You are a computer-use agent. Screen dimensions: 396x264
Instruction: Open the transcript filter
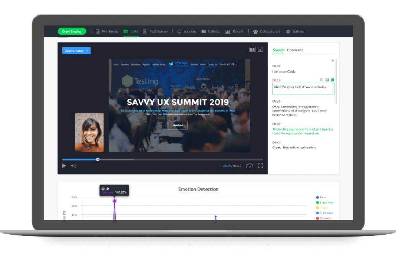click(333, 61)
